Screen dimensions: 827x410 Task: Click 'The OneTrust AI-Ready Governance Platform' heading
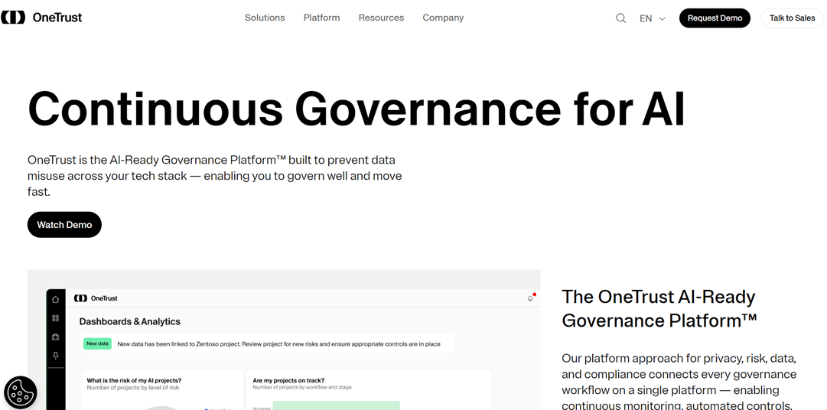pos(659,308)
